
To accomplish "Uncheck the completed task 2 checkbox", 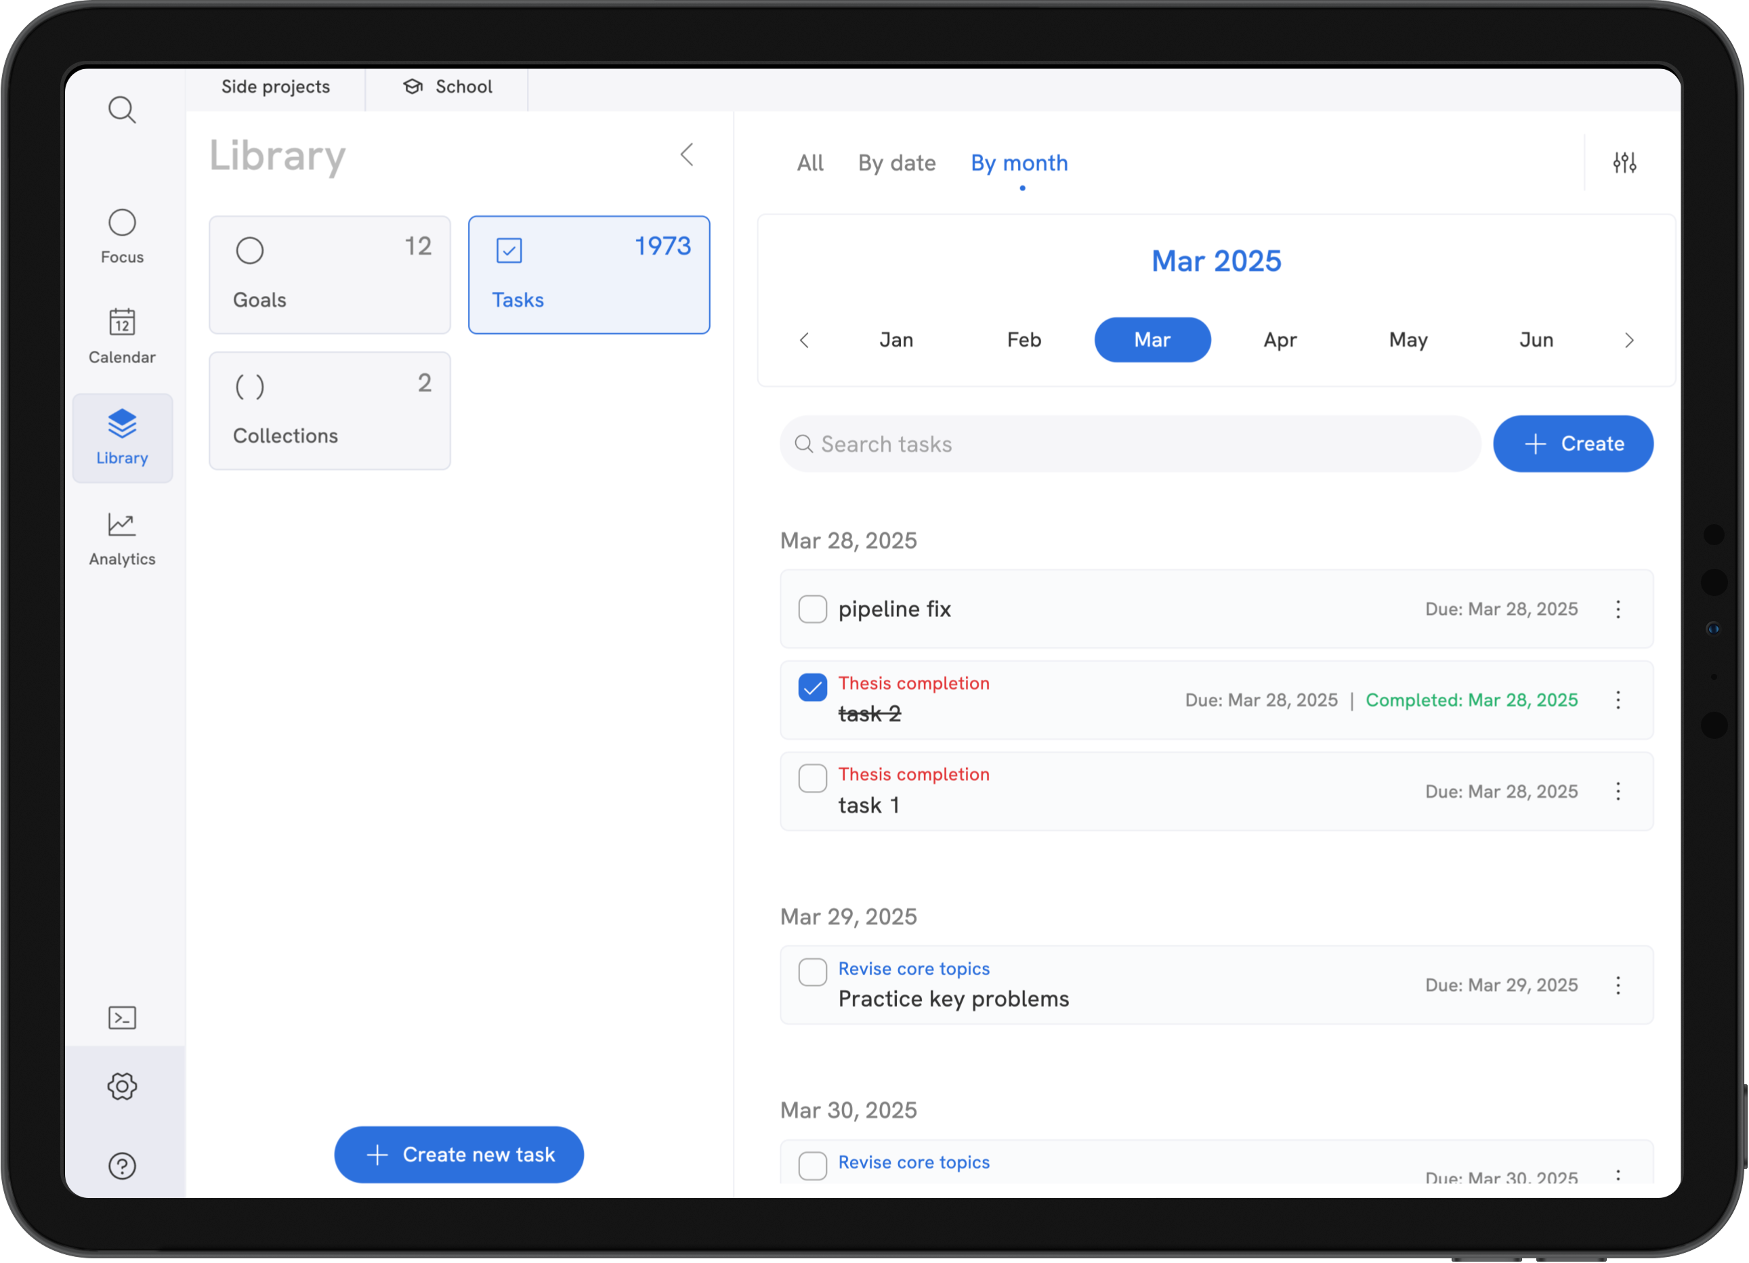I will (812, 687).
